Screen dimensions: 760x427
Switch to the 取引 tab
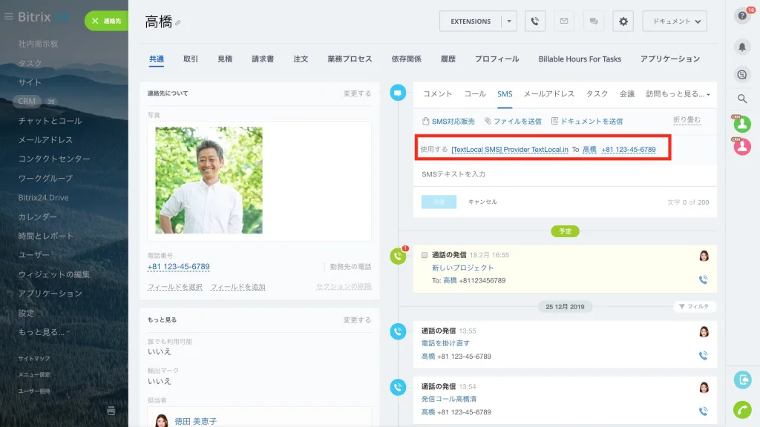pos(191,59)
